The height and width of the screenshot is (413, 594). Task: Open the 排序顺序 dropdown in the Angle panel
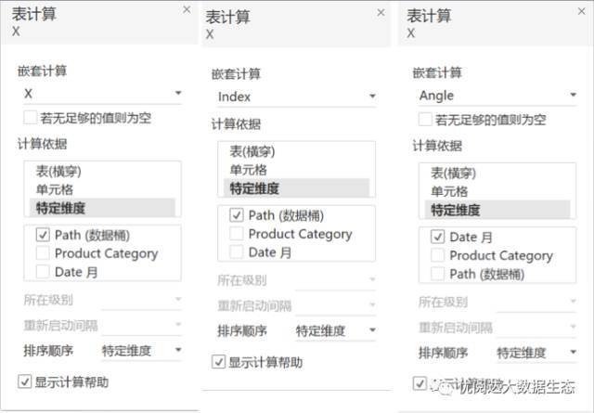point(536,353)
